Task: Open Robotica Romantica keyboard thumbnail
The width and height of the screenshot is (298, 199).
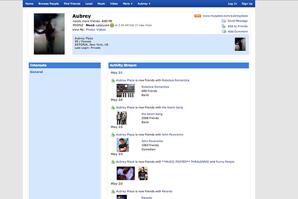Action: coord(125,91)
